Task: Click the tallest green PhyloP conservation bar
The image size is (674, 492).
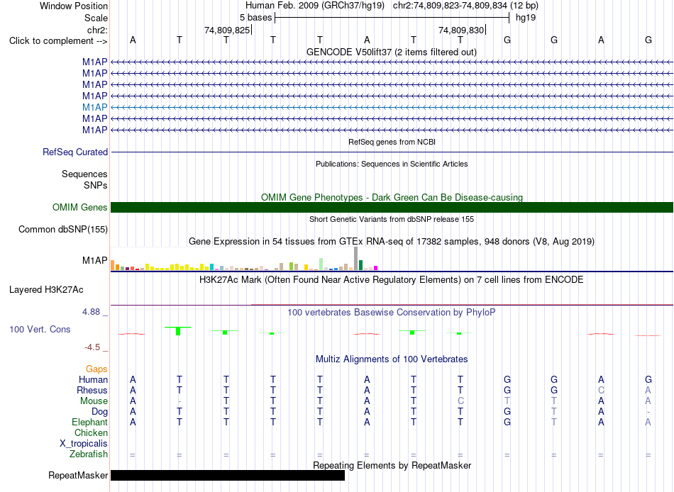Action: click(x=178, y=331)
